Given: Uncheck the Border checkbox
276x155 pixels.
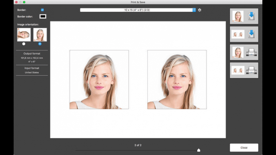Looking at the screenshot, I should click(42, 10).
